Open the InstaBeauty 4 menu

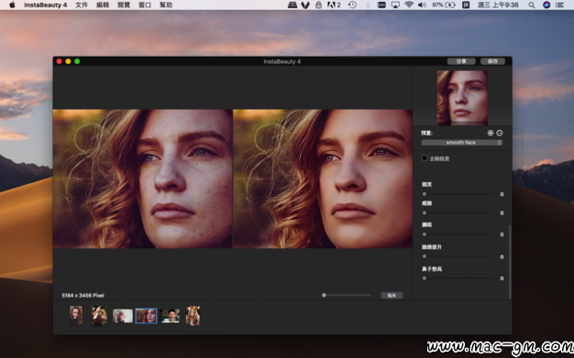coord(46,5)
